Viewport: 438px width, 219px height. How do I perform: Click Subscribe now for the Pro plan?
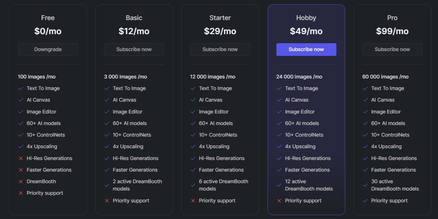[x=392, y=49]
